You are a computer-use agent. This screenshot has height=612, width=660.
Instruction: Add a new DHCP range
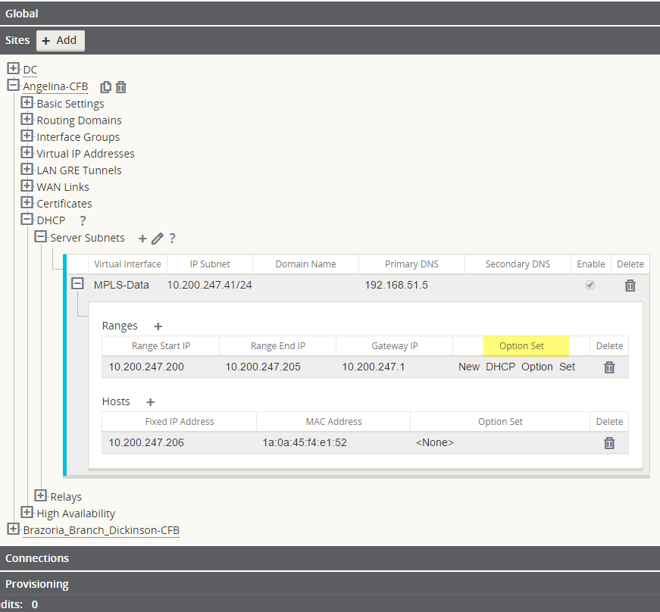(x=158, y=326)
